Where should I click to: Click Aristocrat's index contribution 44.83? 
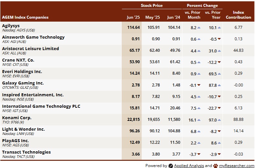[239, 50]
